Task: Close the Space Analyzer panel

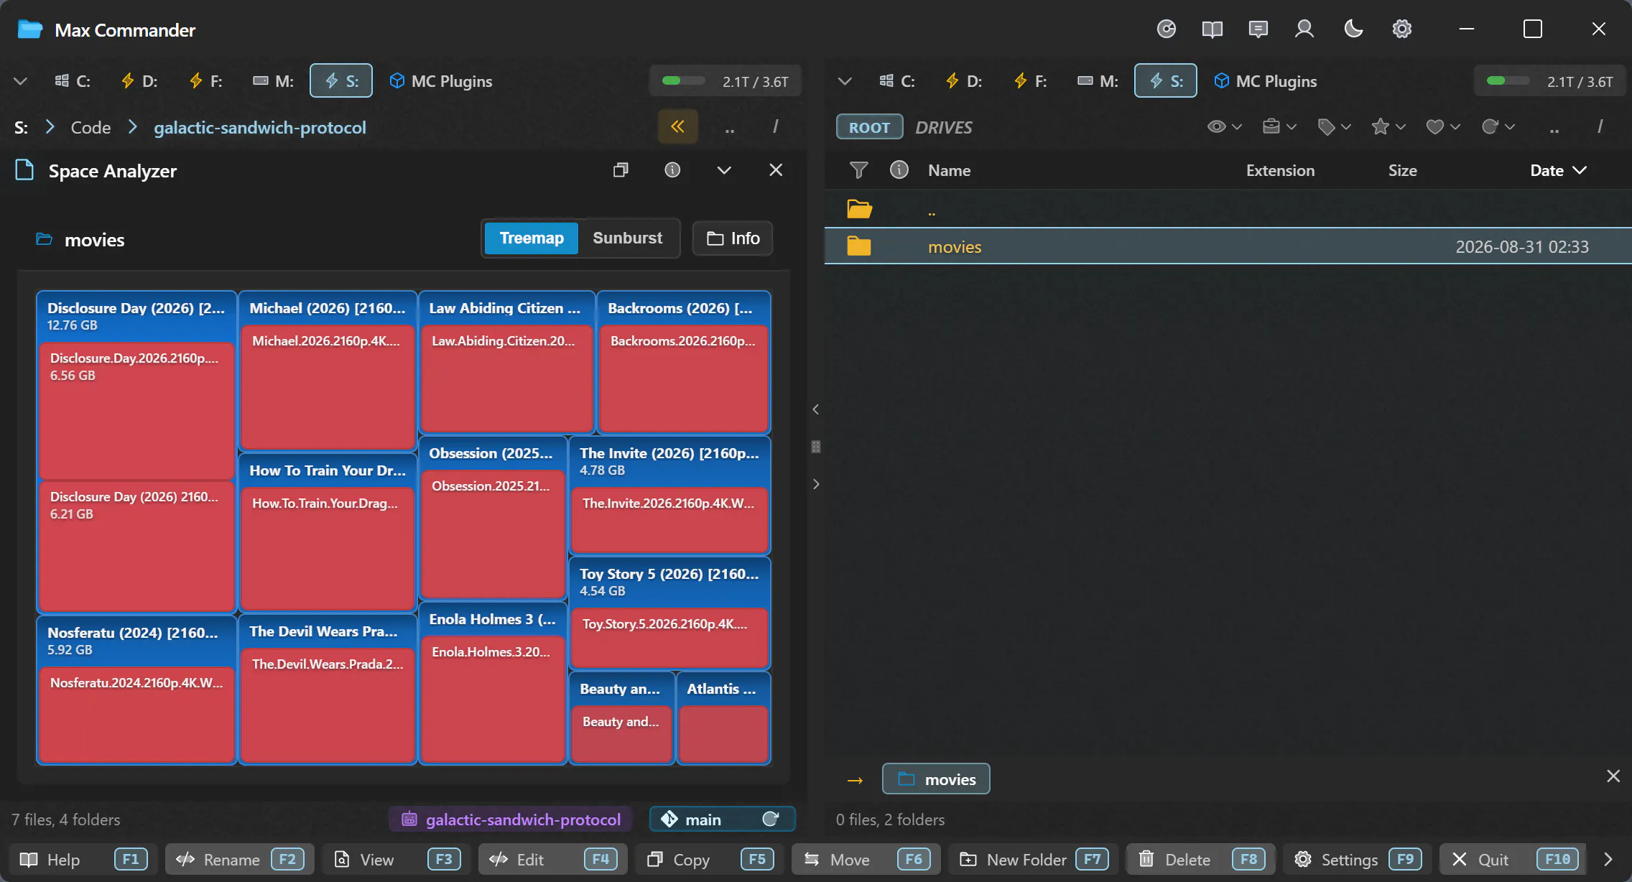Action: (x=776, y=170)
